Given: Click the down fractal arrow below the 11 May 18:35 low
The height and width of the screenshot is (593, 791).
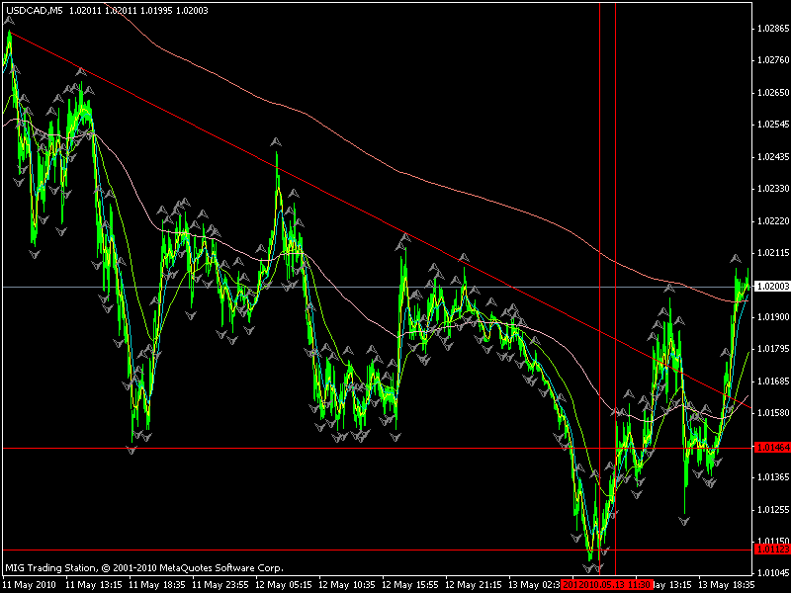Looking at the screenshot, I should click(132, 449).
